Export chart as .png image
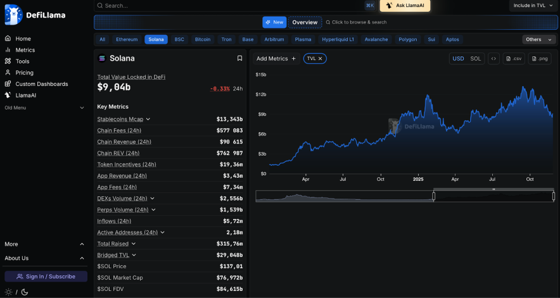Image resolution: width=560 pixels, height=298 pixels. point(540,58)
